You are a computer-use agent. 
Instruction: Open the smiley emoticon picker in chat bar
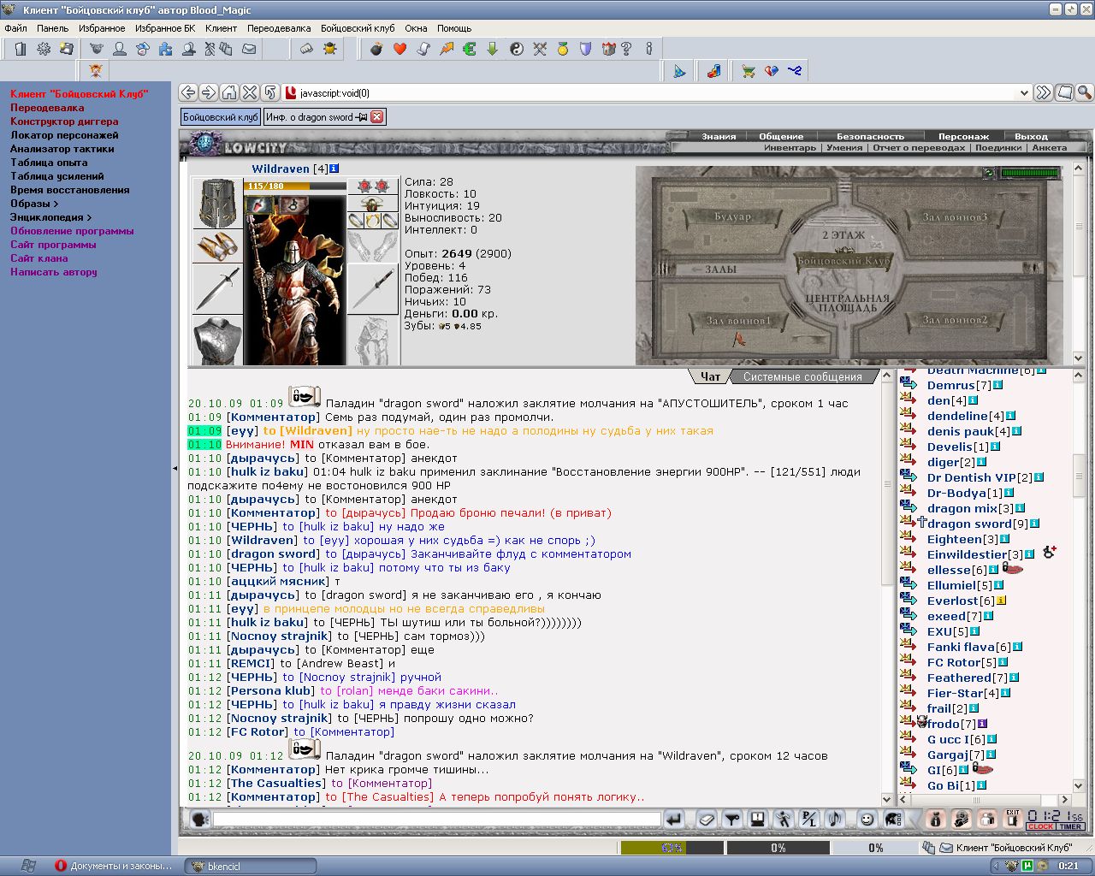pos(867,820)
